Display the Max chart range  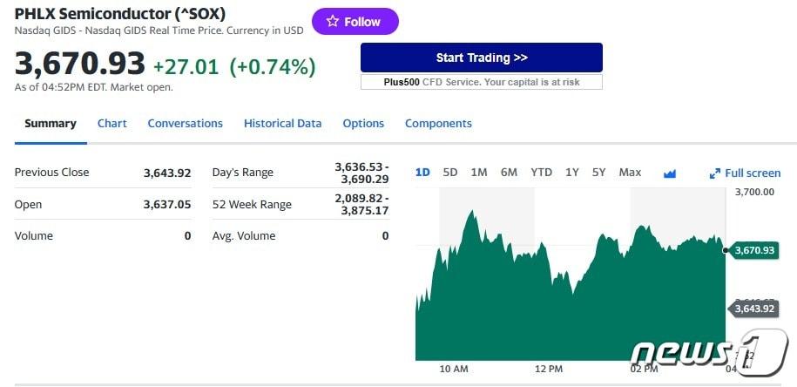point(630,173)
